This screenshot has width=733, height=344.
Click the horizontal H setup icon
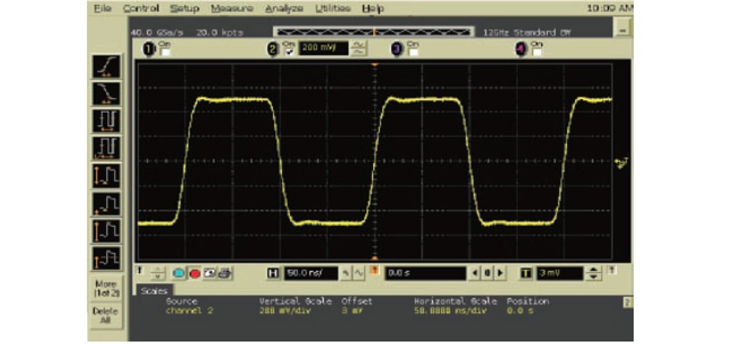[x=273, y=274]
